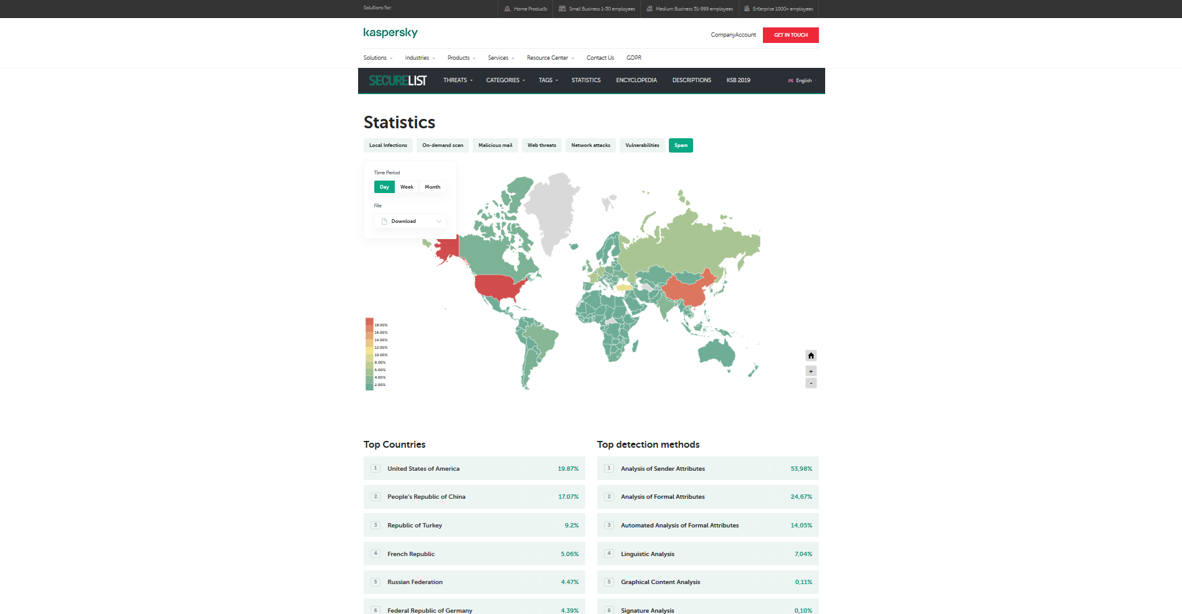The height and width of the screenshot is (614, 1182).
Task: Click Automated Analysis of Formal Attributes row
Action: [708, 526]
